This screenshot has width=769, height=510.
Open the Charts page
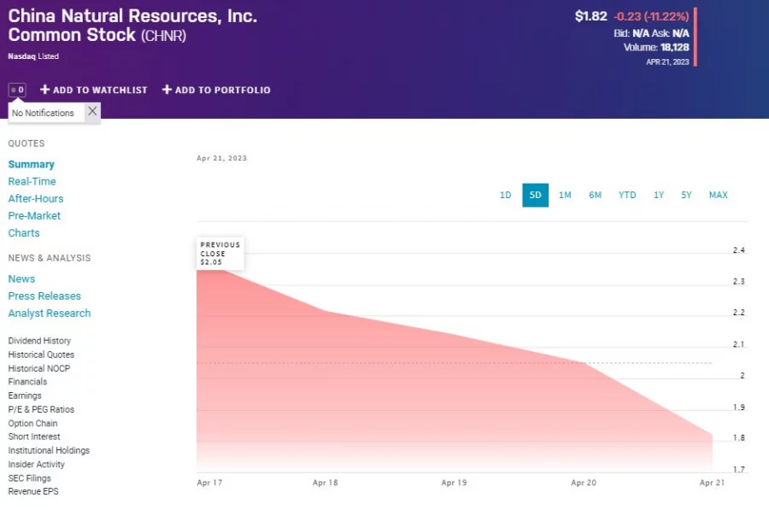(24, 232)
